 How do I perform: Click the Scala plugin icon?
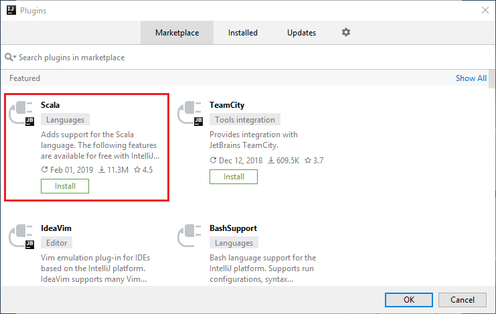(x=21, y=113)
